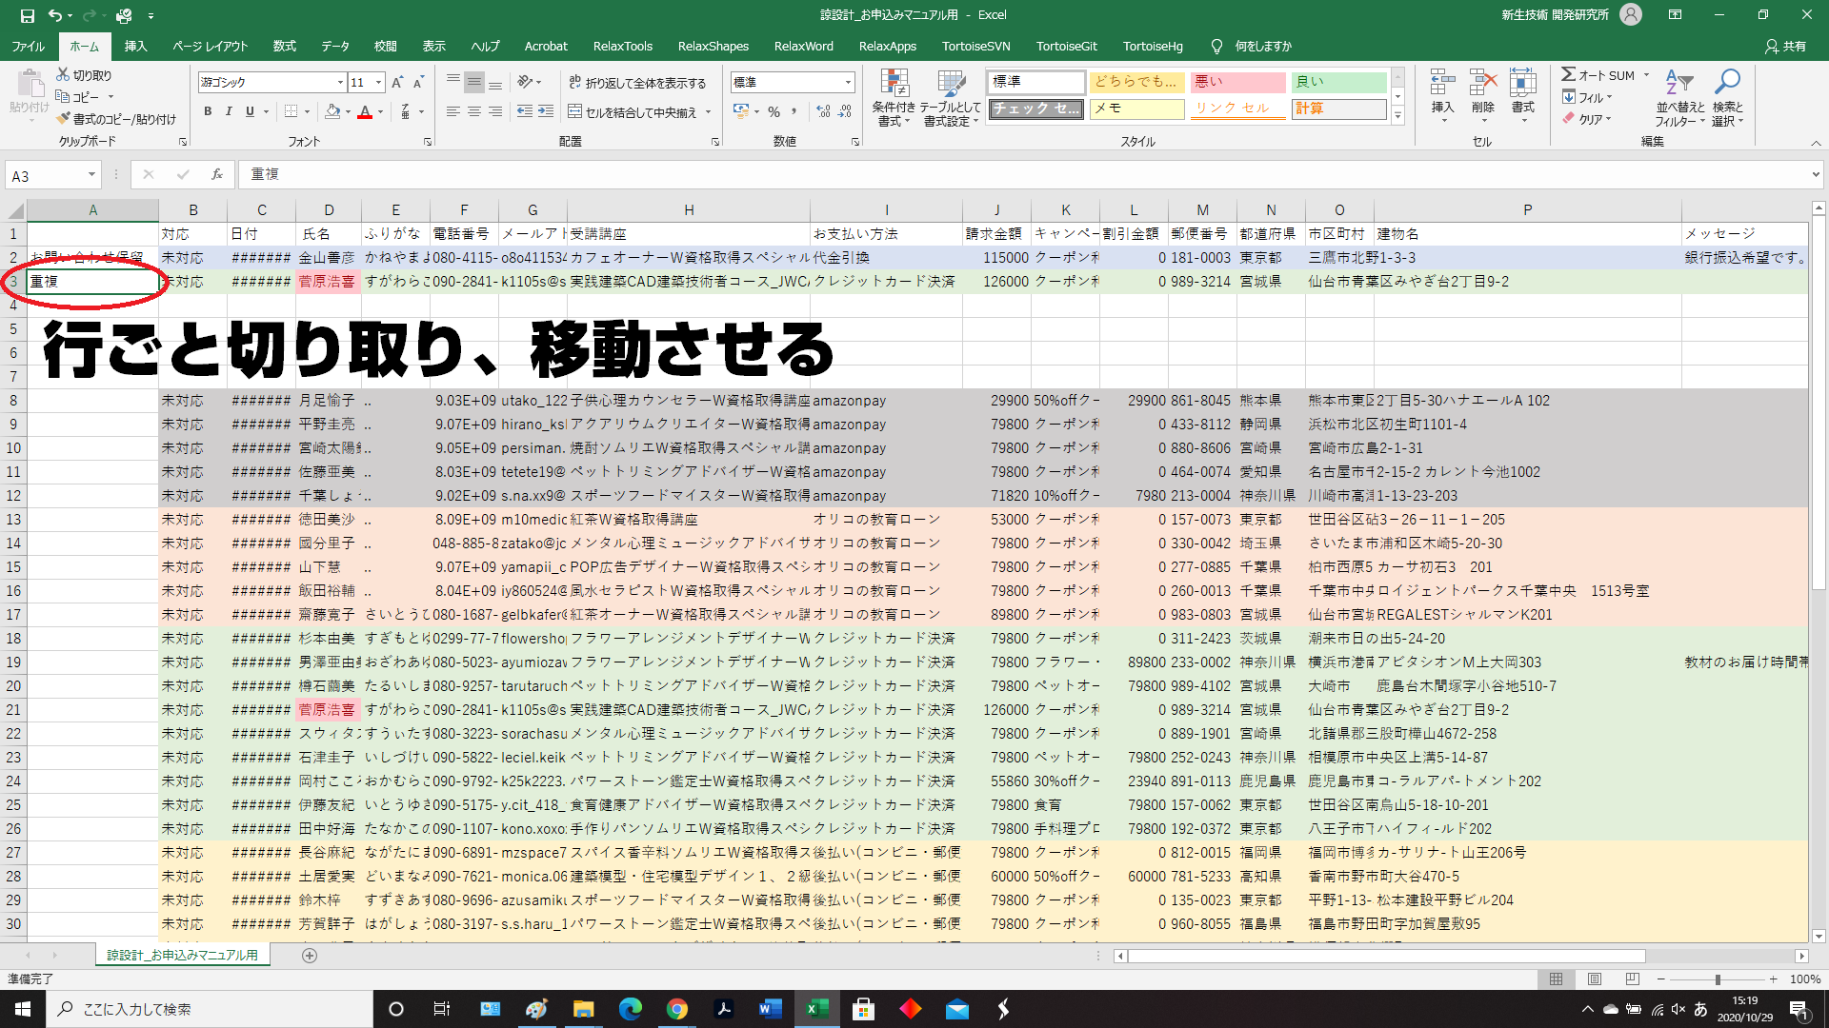Image resolution: width=1829 pixels, height=1028 pixels.
Task: Toggle italic formatting I
Action: click(x=229, y=111)
